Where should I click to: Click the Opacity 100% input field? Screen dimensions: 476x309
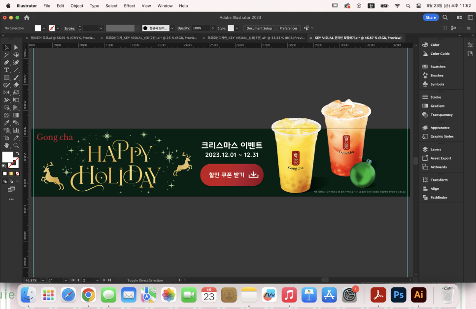click(x=201, y=28)
